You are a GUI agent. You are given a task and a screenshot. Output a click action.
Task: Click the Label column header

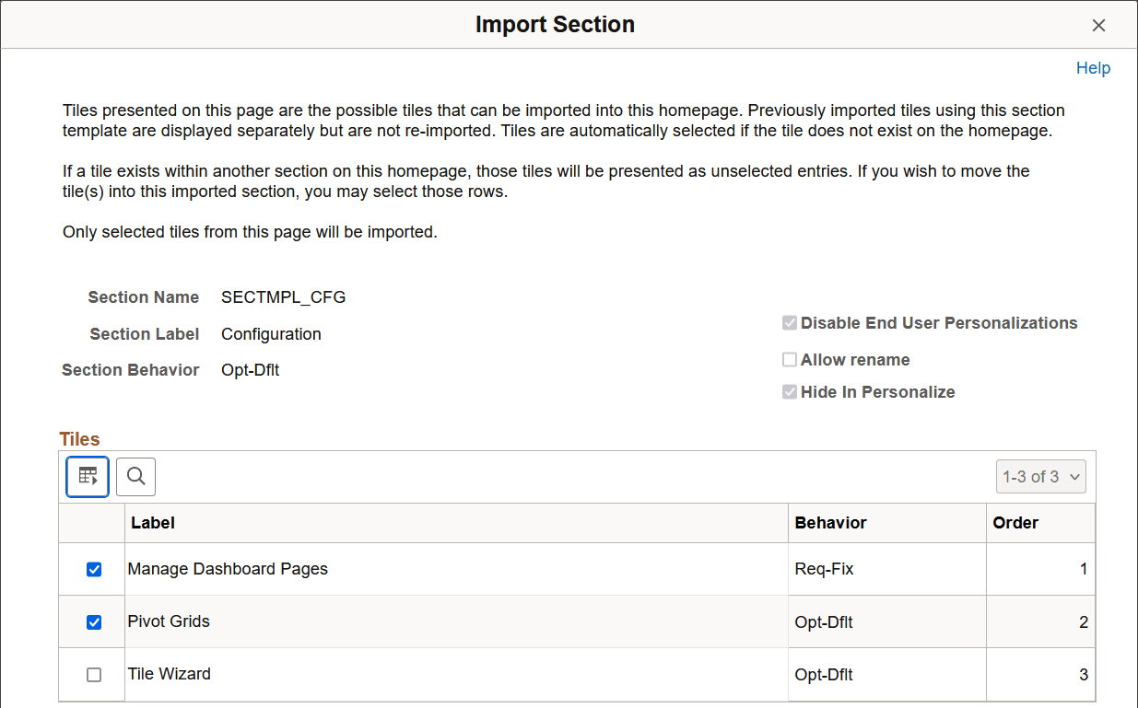(x=153, y=522)
